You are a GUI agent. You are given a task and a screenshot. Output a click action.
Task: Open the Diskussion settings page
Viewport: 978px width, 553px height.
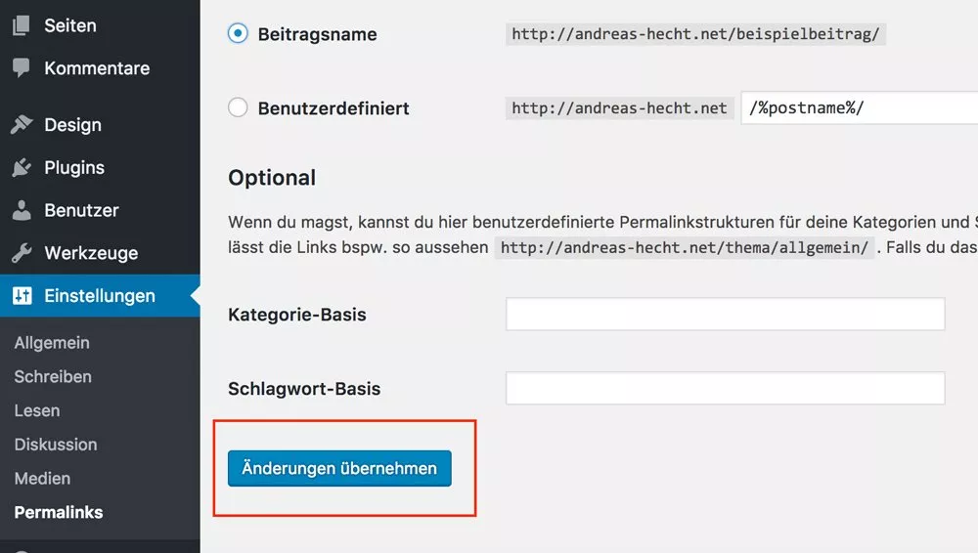point(56,445)
